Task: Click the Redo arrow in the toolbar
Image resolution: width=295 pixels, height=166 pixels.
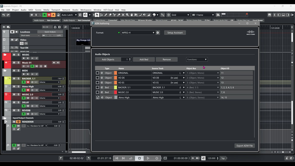Action: coord(8,15)
